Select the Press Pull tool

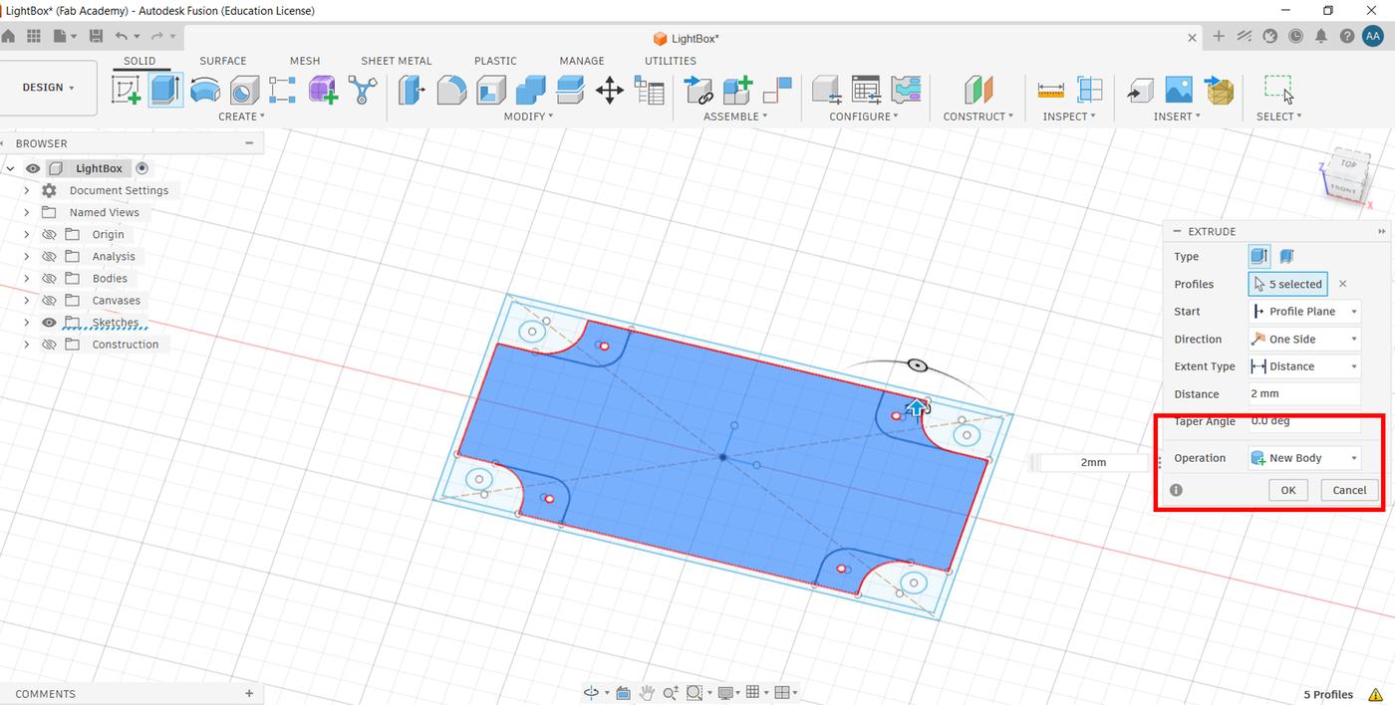pyautogui.click(x=412, y=91)
